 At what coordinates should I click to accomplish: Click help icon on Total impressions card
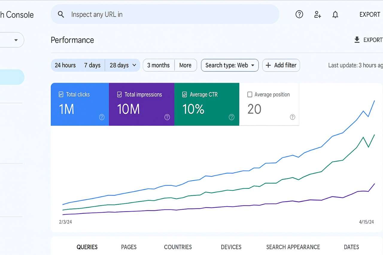tap(167, 117)
